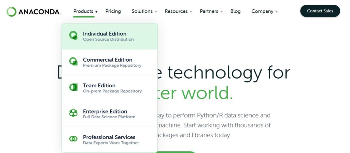Open the Company menu
Screen dimensions: 350x153
[x=262, y=11]
